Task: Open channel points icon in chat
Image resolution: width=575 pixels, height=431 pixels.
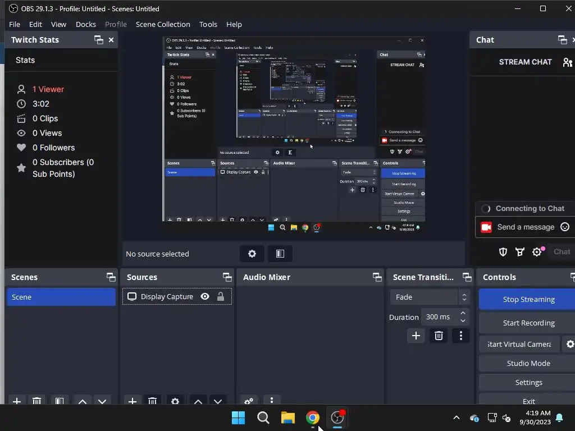Action: tap(520, 252)
